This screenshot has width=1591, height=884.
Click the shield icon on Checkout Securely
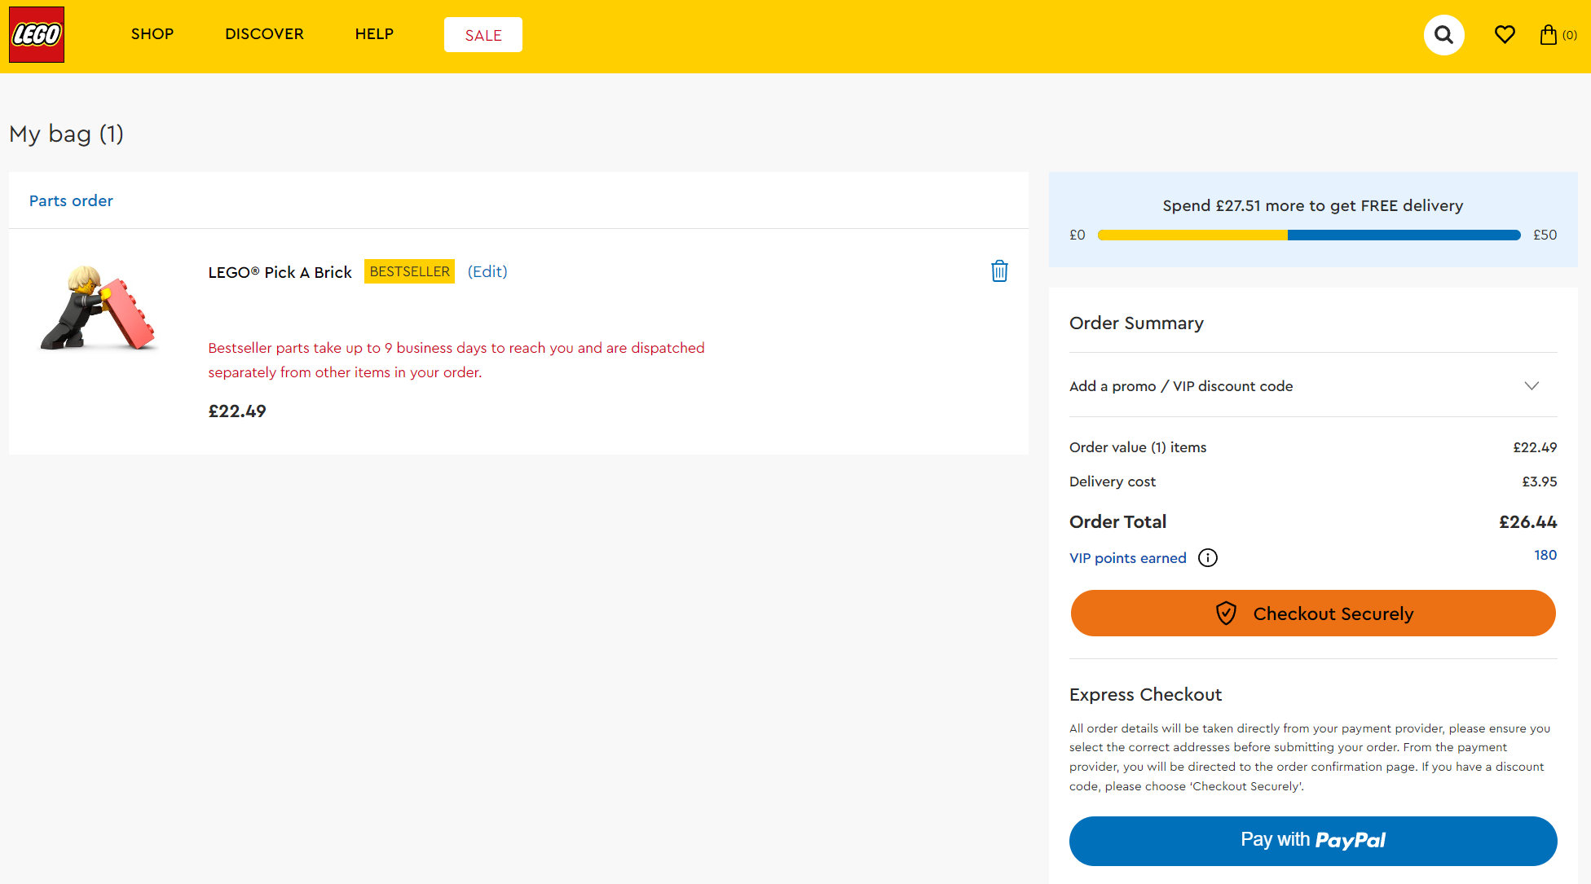click(1226, 614)
